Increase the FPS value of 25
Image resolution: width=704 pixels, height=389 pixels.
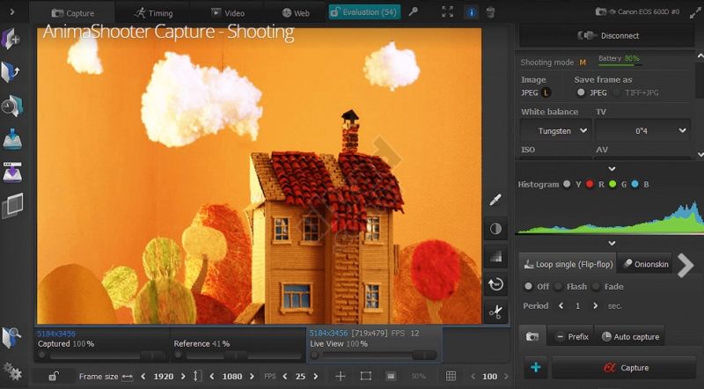pos(316,377)
